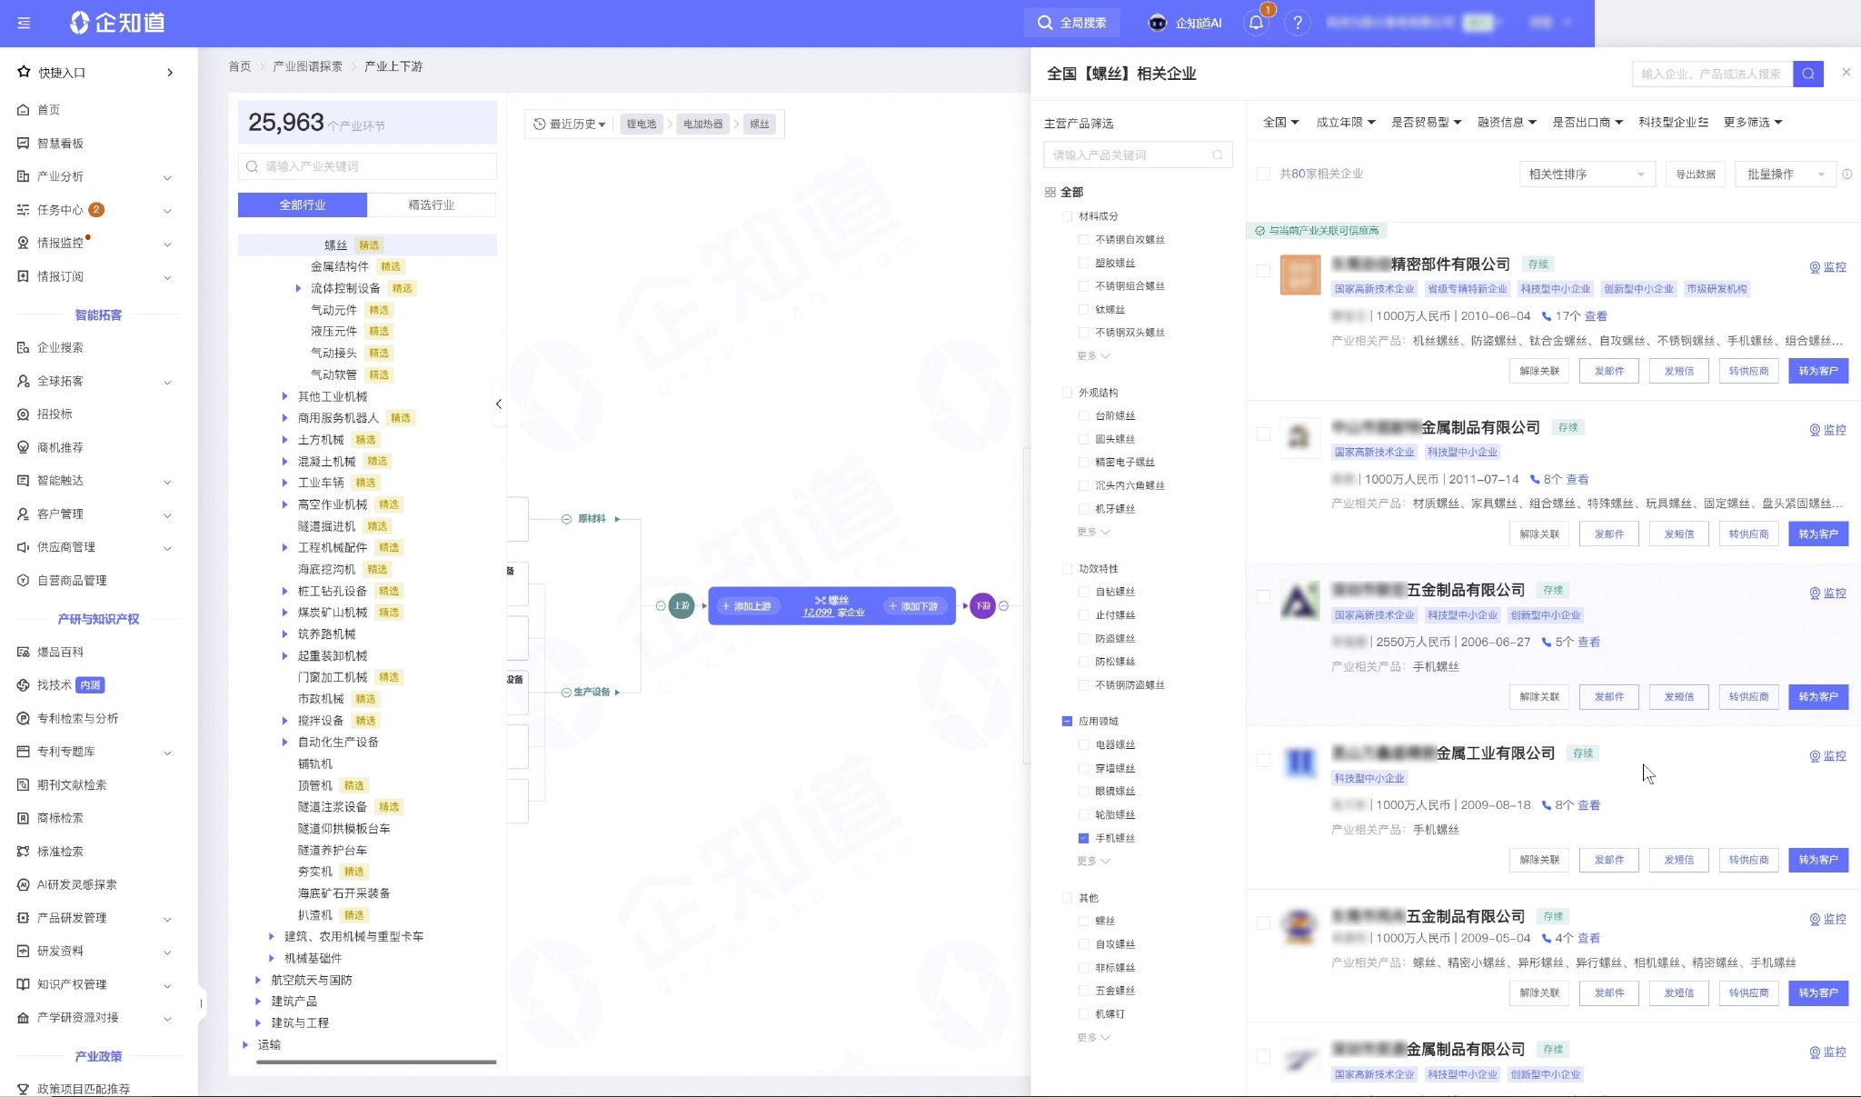Expand the 航空航天与国防 tree node
The width and height of the screenshot is (1861, 1097).
click(x=258, y=980)
